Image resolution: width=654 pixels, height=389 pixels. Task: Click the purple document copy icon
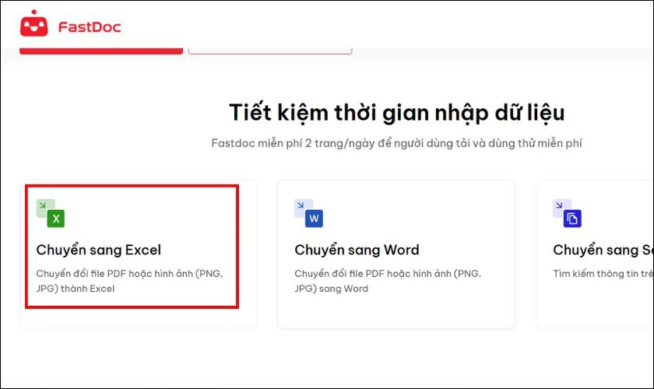point(567,213)
